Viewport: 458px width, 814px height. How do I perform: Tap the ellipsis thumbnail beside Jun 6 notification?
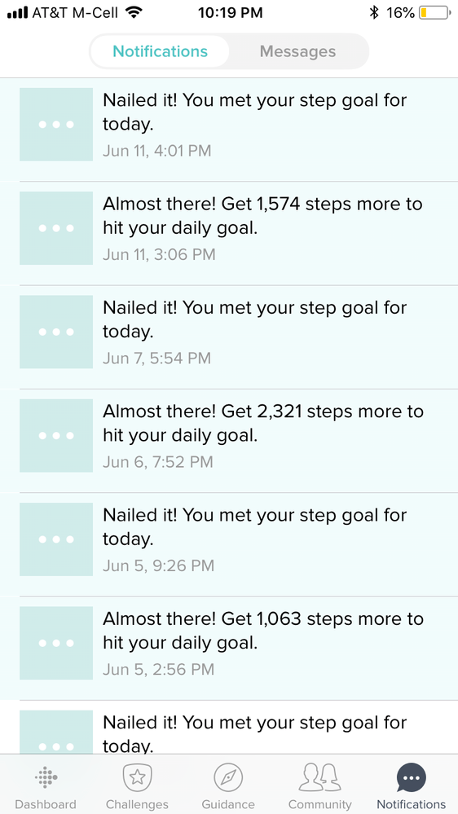click(x=56, y=436)
